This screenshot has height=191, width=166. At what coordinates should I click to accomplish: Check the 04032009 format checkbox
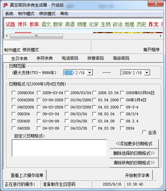[14, 107]
